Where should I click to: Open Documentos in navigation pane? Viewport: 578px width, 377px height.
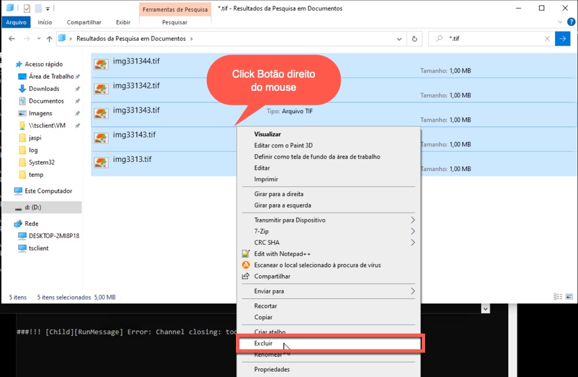coord(46,101)
